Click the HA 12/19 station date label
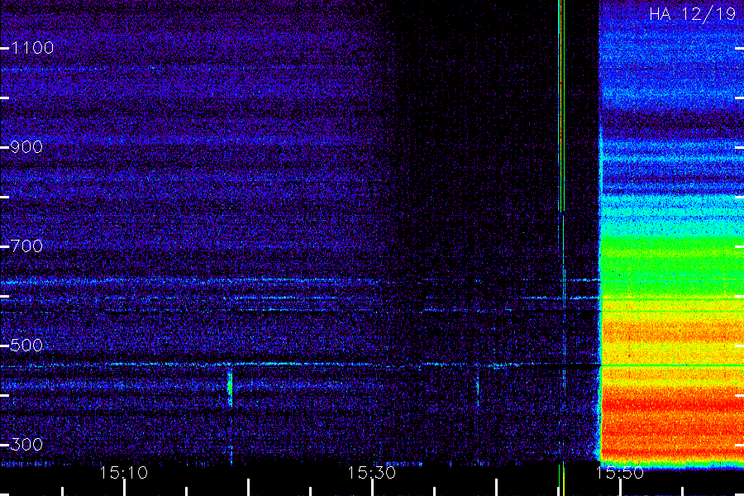The image size is (744, 496). tap(692, 14)
